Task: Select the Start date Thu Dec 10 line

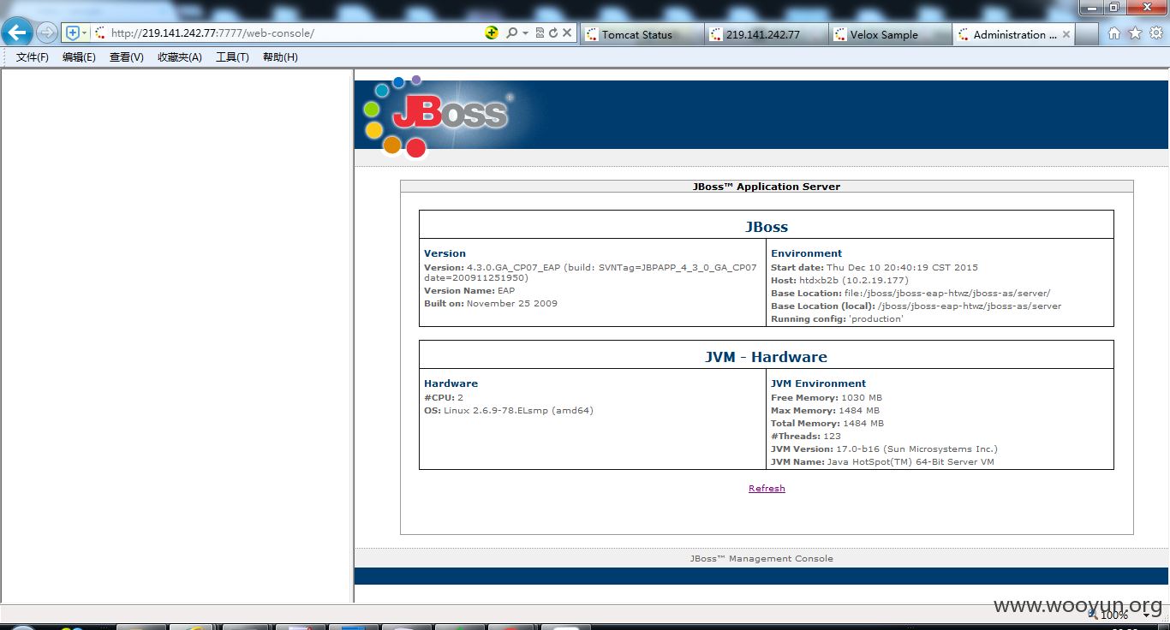Action: pyautogui.click(x=875, y=267)
